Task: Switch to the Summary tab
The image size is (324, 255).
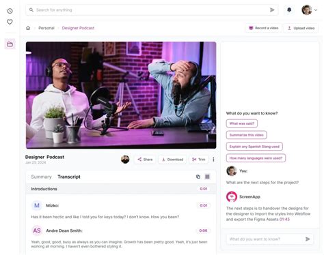Action: point(41,177)
